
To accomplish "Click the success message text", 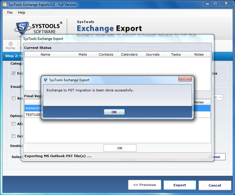I will [x=90, y=90].
